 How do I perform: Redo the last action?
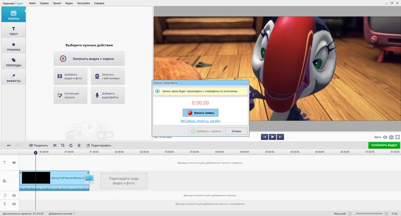click(17, 145)
